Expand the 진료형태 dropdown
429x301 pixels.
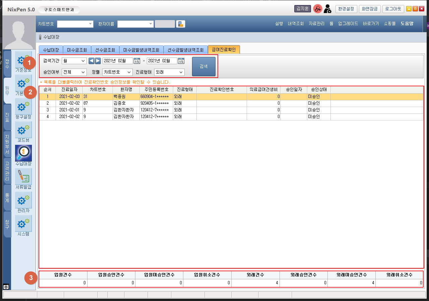click(x=169, y=72)
